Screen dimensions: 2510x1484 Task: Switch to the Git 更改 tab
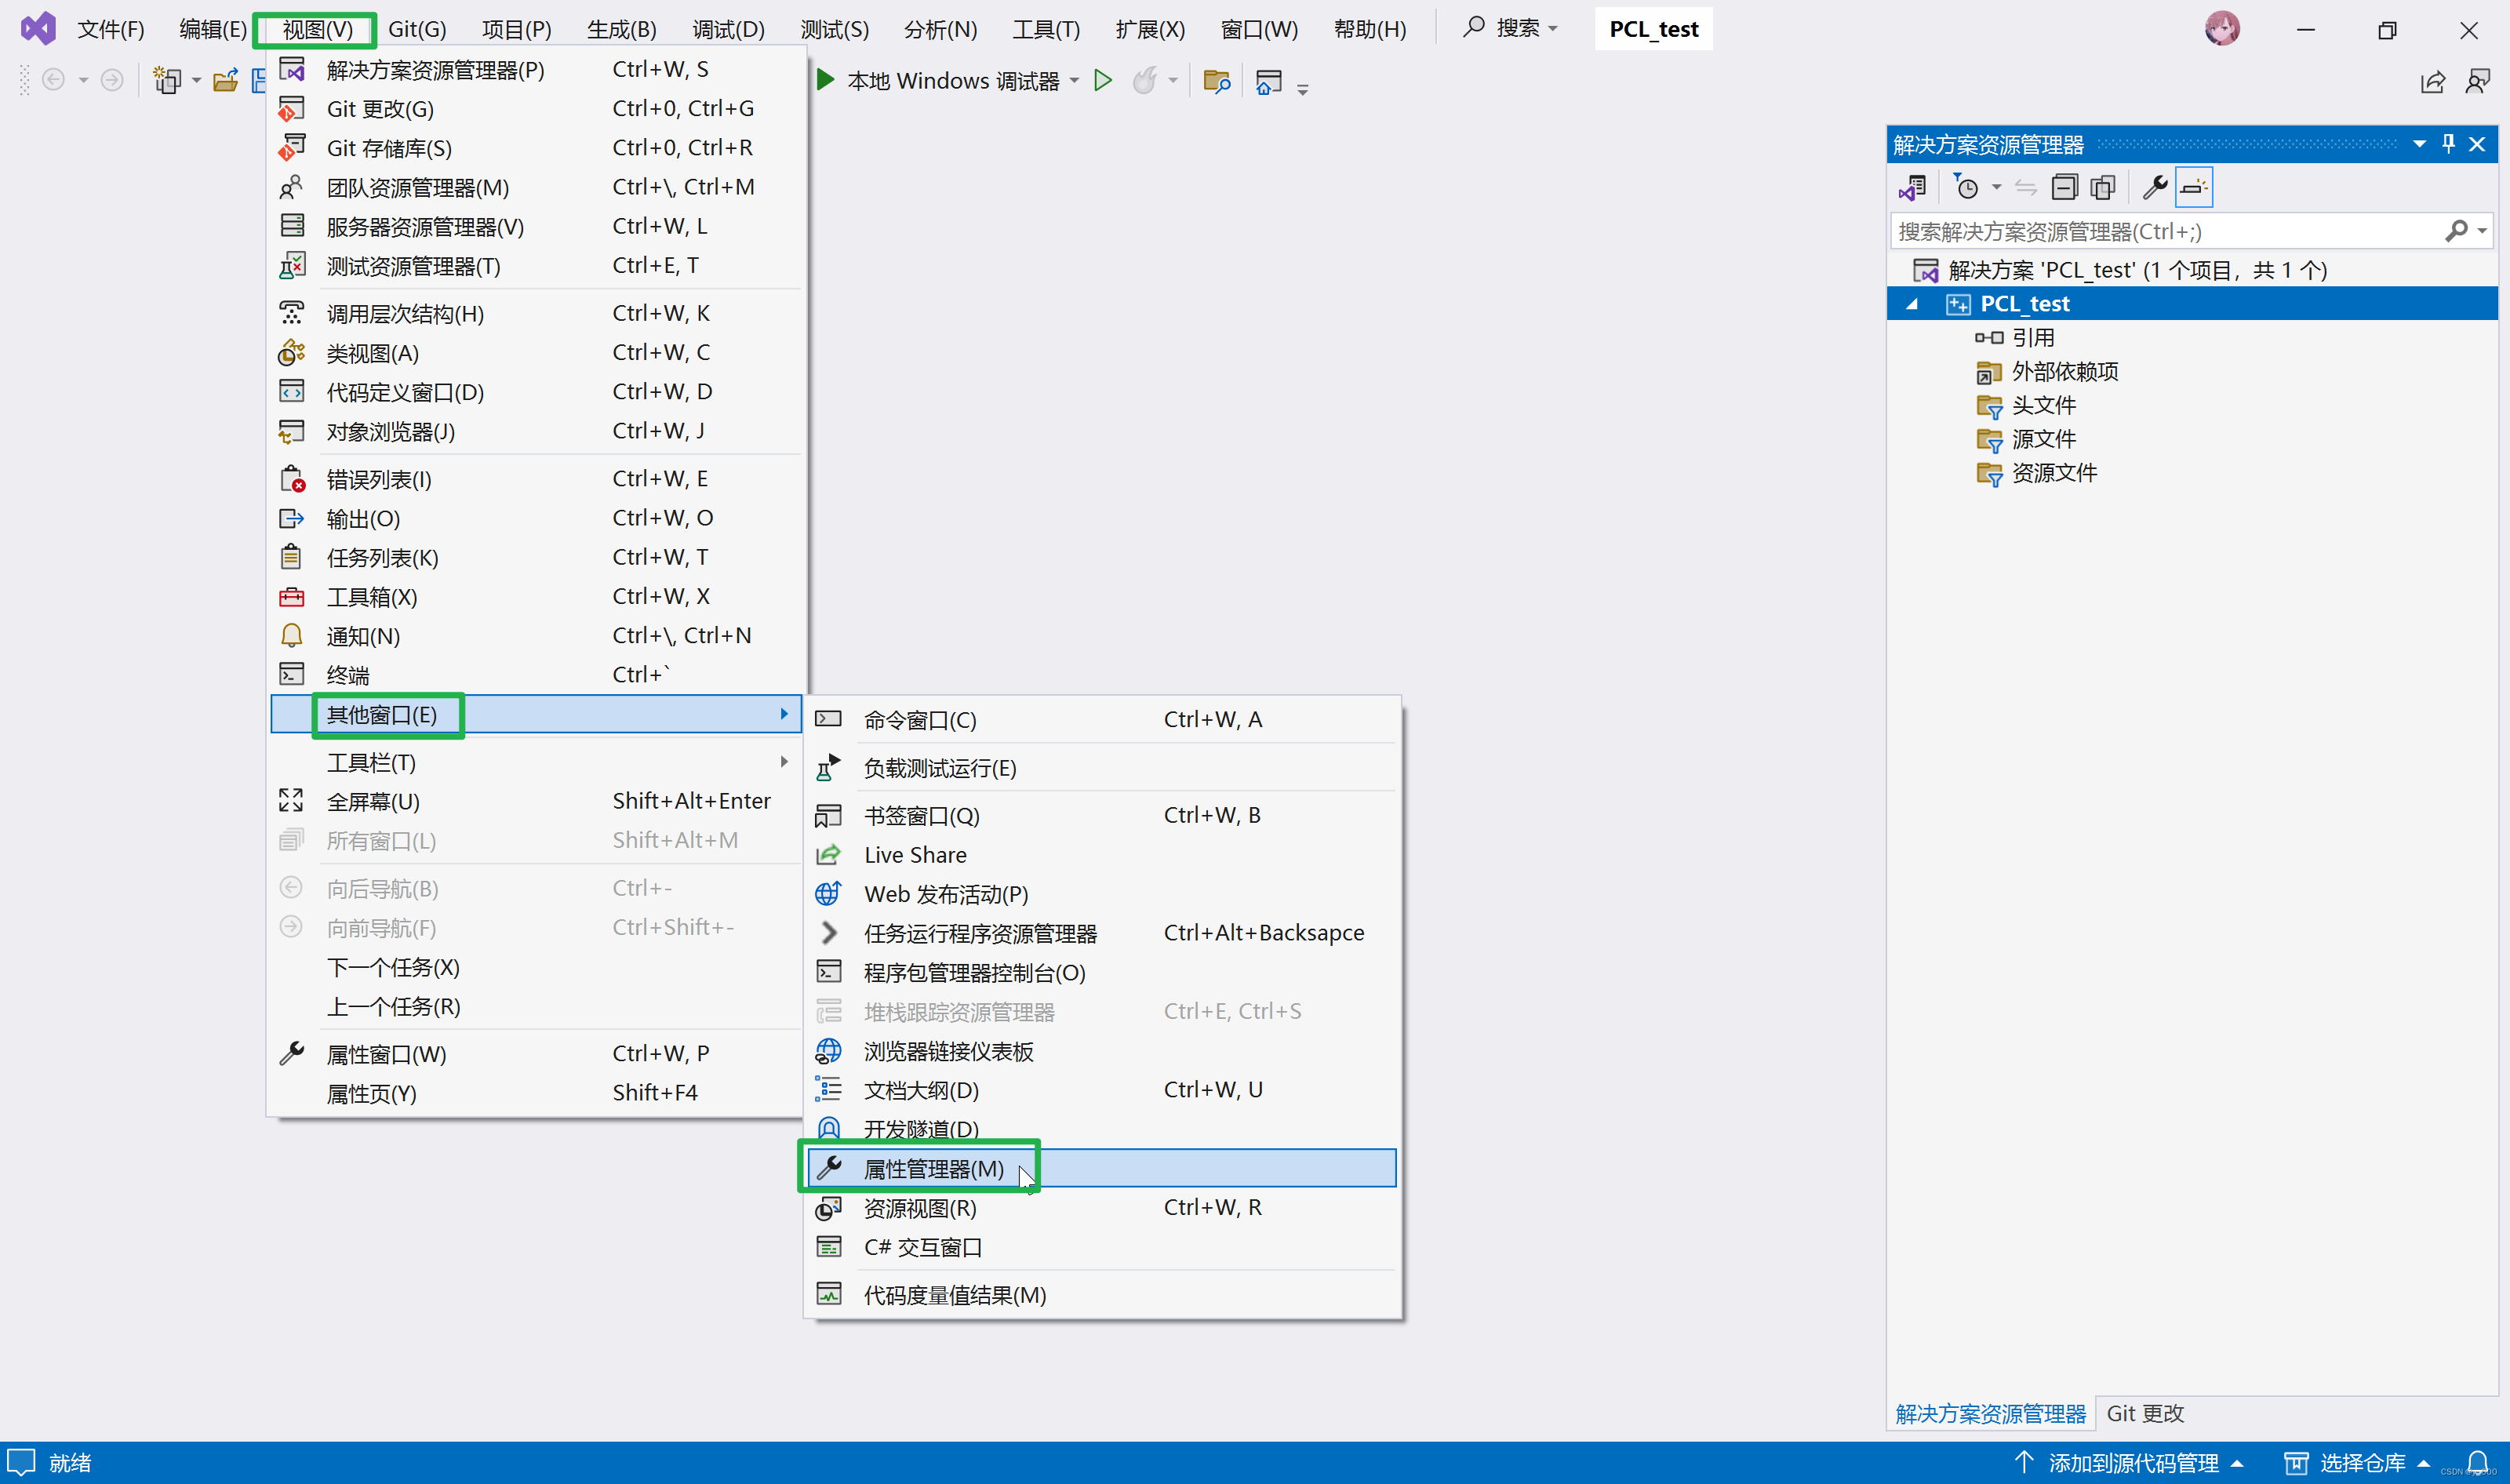coord(2143,1413)
